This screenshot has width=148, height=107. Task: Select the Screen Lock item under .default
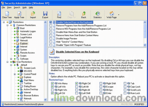tap(30, 68)
